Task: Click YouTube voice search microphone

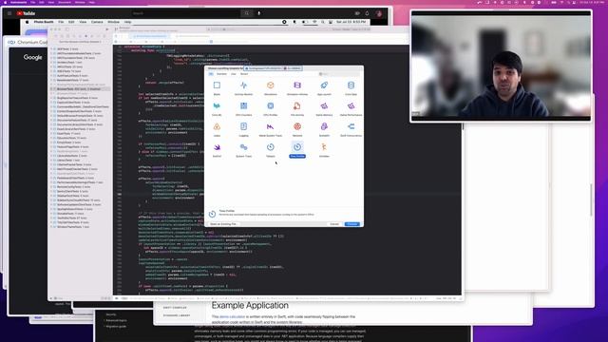Action: pos(259,13)
